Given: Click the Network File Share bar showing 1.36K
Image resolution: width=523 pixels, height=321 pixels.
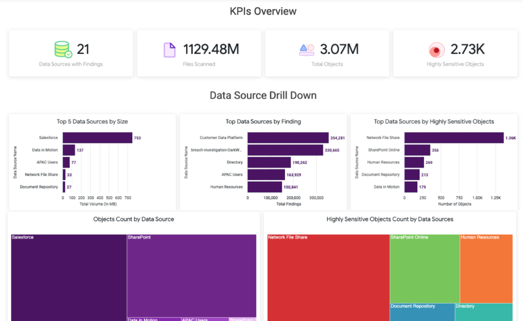Looking at the screenshot, I should (454, 138).
